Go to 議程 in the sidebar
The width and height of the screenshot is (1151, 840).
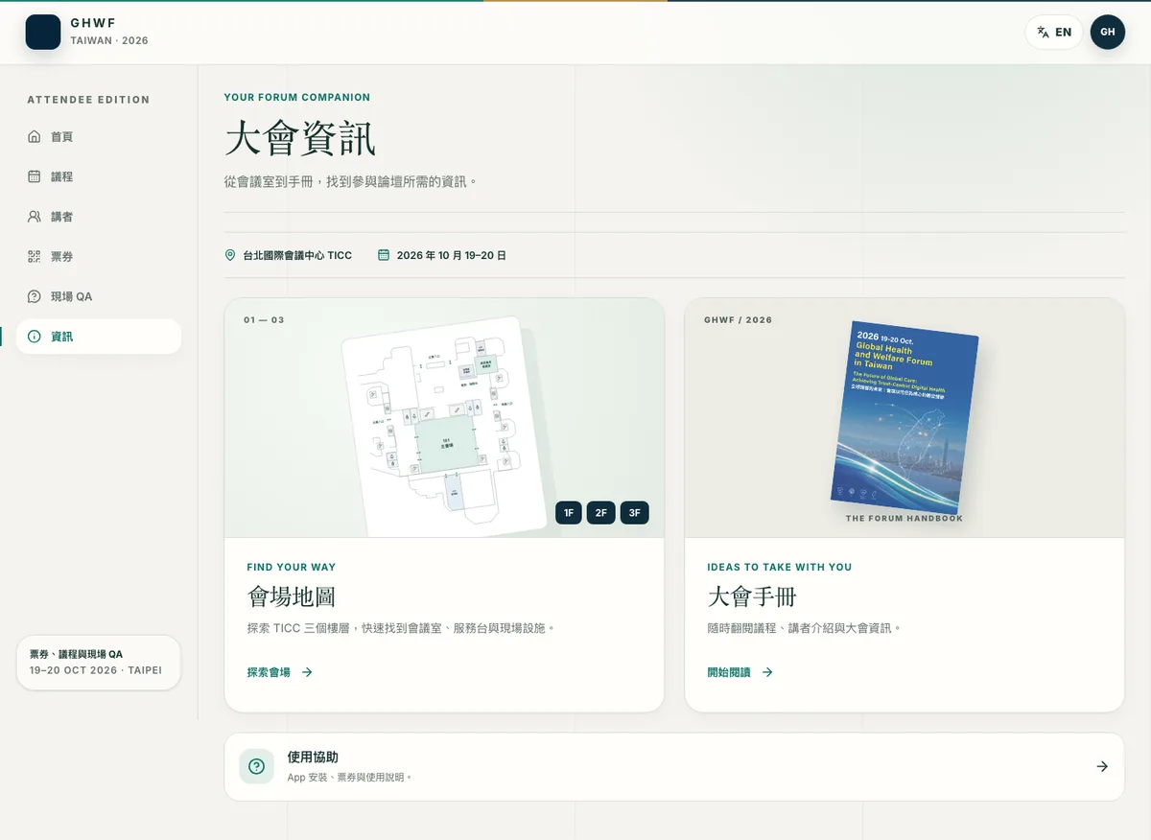click(99, 176)
